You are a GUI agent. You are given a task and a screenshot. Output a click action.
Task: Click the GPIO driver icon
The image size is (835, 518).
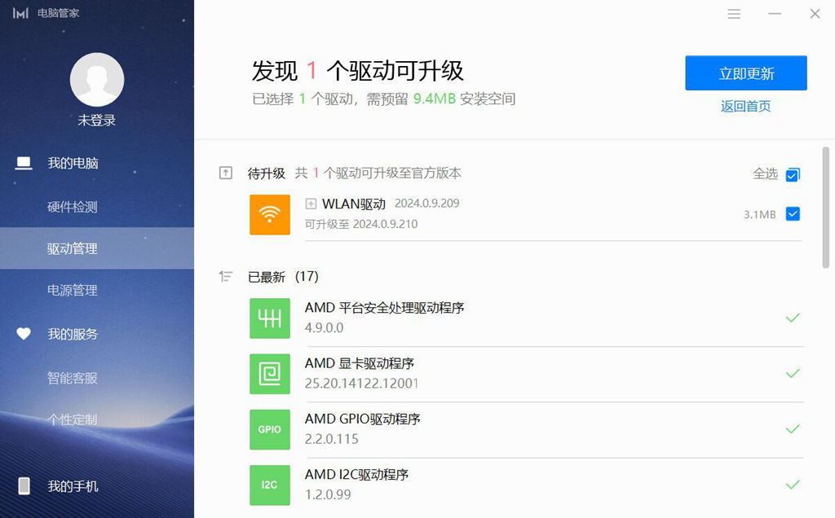point(270,429)
